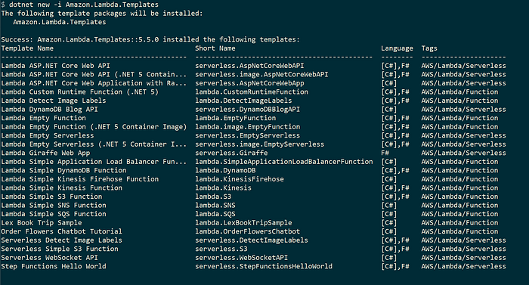Click 'Lambda Empty Serverless' template name
Viewport: 529px width, 285px height.
[x=47, y=136]
